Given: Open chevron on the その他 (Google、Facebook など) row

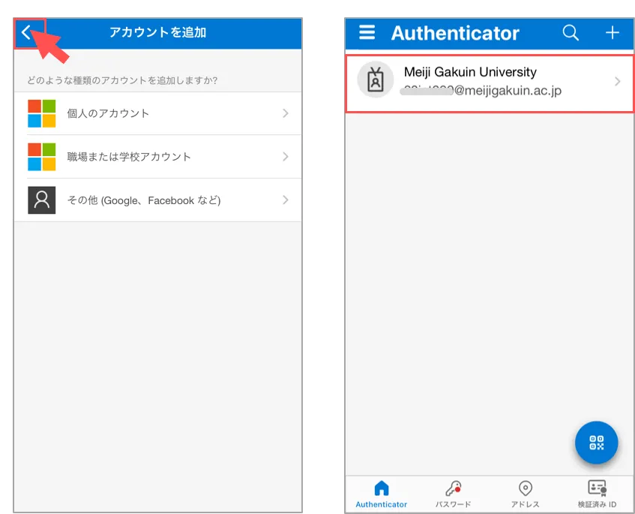Looking at the screenshot, I should [x=286, y=200].
